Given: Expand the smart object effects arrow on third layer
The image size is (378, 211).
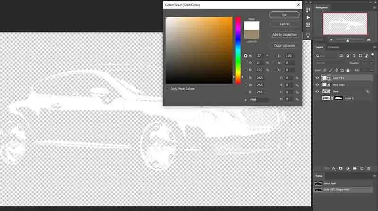Looking at the screenshot, I should click(x=368, y=92).
